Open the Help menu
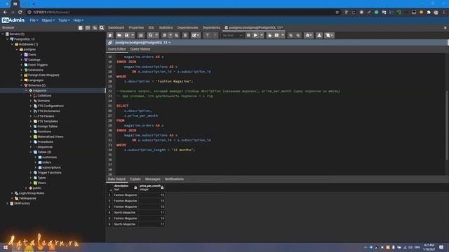This screenshot has height=252, width=449. [x=78, y=20]
